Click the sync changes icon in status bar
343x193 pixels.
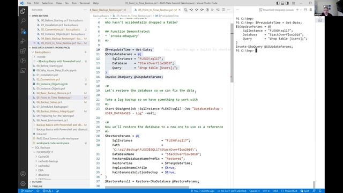38,191
